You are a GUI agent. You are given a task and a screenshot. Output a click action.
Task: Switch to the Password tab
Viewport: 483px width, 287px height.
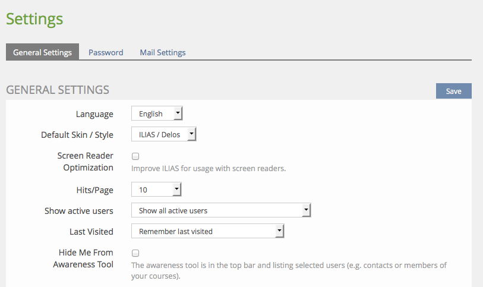click(x=106, y=52)
